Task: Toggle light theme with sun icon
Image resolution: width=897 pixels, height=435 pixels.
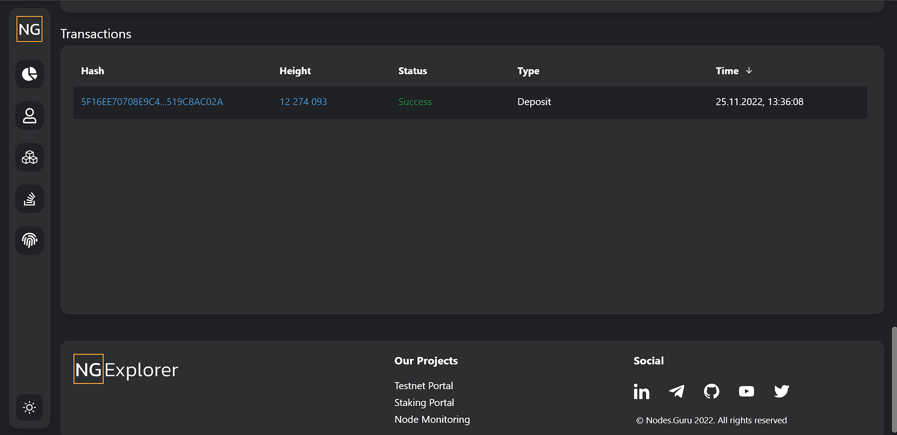Action: (x=29, y=407)
